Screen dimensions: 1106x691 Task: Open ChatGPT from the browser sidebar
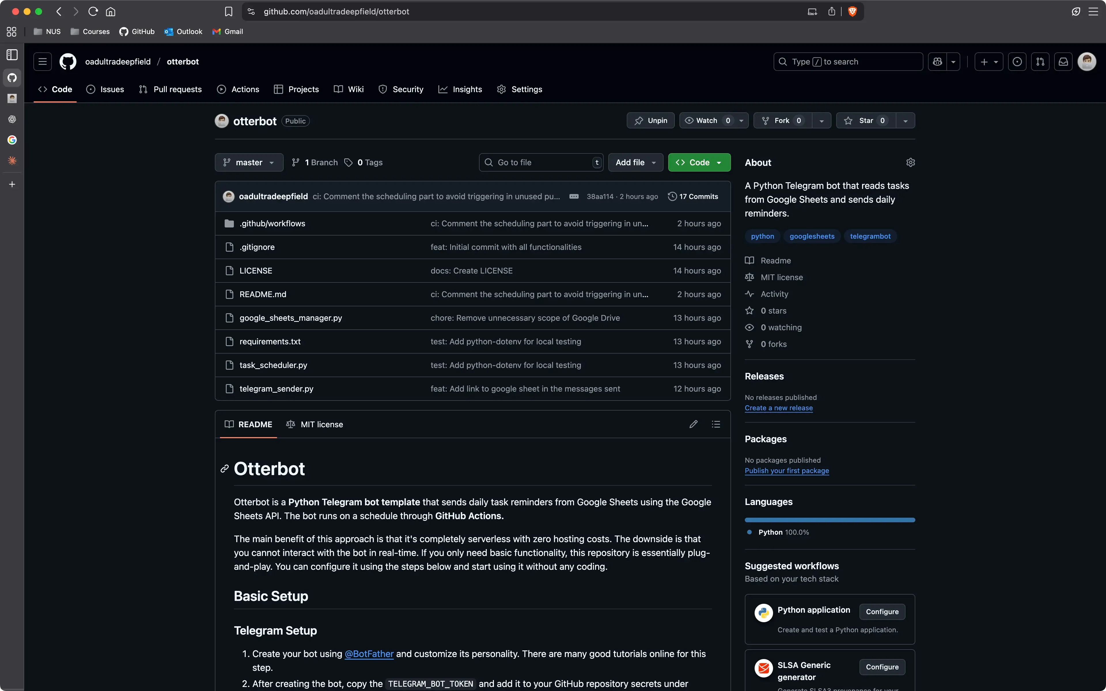pos(12,119)
